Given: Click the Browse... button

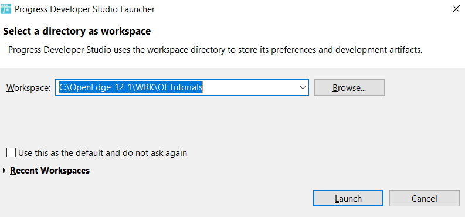Looking at the screenshot, I should pos(349,87).
